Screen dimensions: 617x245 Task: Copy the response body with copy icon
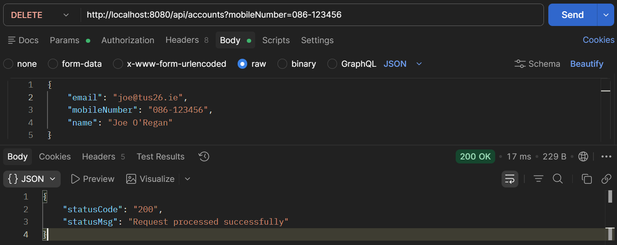[587, 179]
